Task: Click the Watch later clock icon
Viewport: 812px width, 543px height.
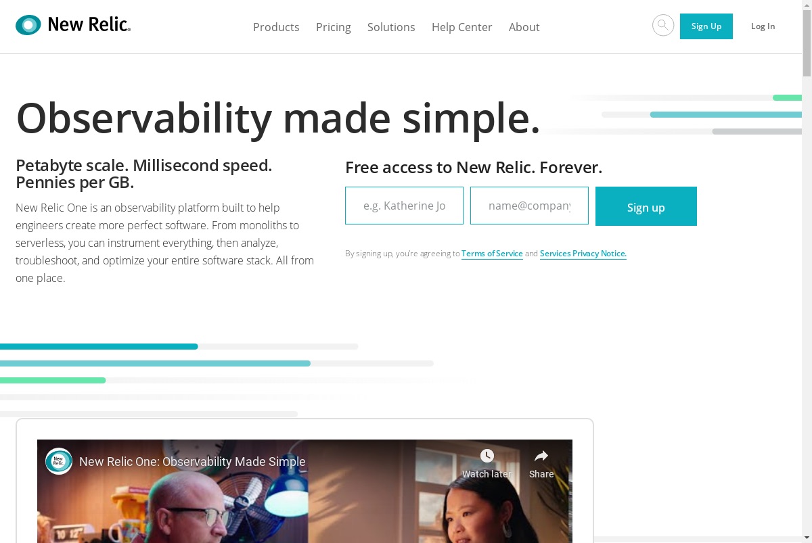Action: click(487, 456)
